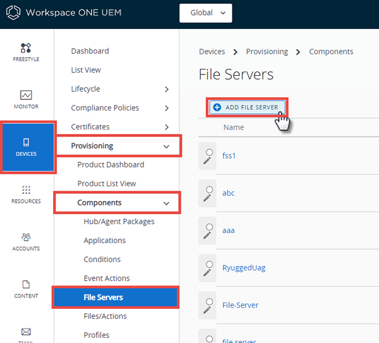Open Hub/Agent Packages
The image size is (379, 343).
pyautogui.click(x=119, y=222)
